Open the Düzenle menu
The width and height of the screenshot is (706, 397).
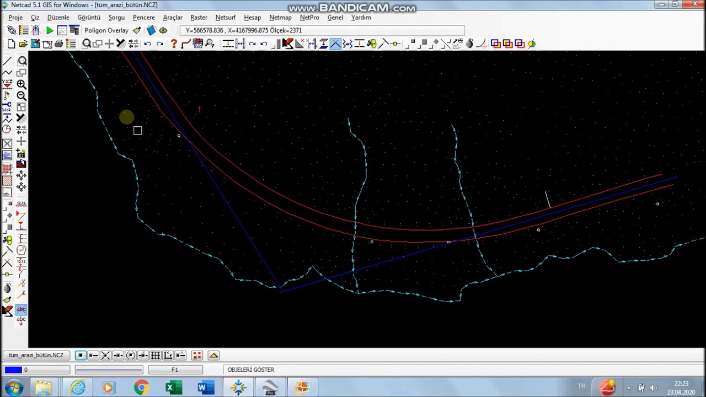58,18
